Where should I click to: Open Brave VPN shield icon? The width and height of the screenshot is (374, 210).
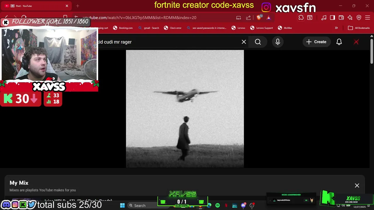pyautogui.click(x=359, y=18)
